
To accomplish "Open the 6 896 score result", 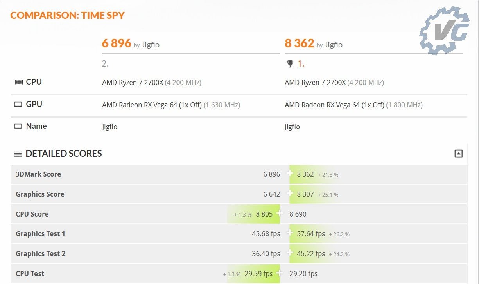I will pyautogui.click(x=117, y=43).
